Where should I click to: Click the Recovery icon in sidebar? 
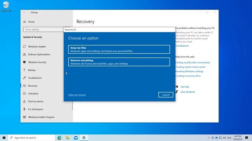tap(24, 86)
